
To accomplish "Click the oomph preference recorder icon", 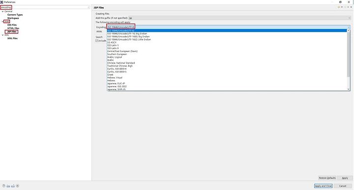I will click(17, 186).
